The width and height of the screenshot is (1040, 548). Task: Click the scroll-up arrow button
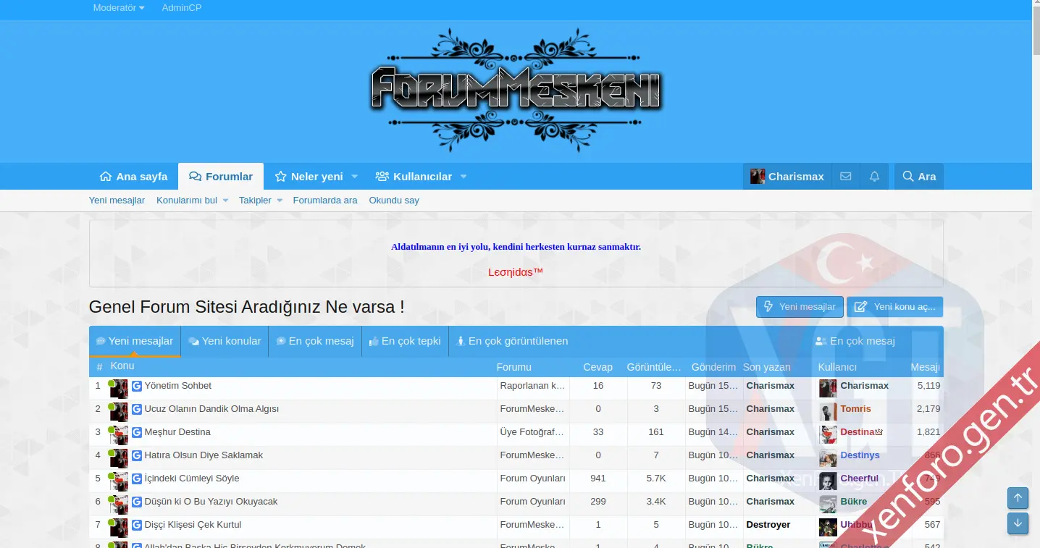(1018, 498)
